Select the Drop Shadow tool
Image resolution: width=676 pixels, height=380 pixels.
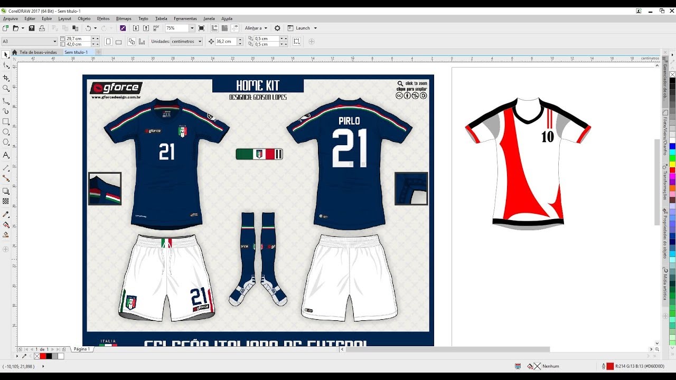coord(6,191)
